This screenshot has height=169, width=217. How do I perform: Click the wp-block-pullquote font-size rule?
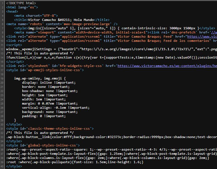(x=75, y=162)
